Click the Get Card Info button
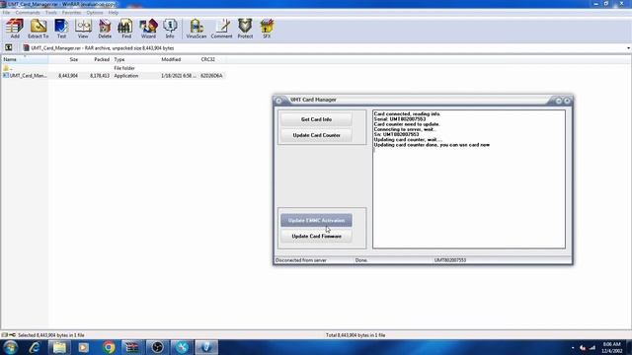The width and height of the screenshot is (632, 355). [x=316, y=119]
